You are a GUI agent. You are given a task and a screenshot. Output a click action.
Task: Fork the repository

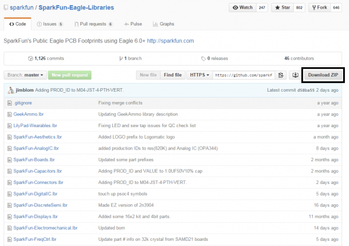pos(319,8)
